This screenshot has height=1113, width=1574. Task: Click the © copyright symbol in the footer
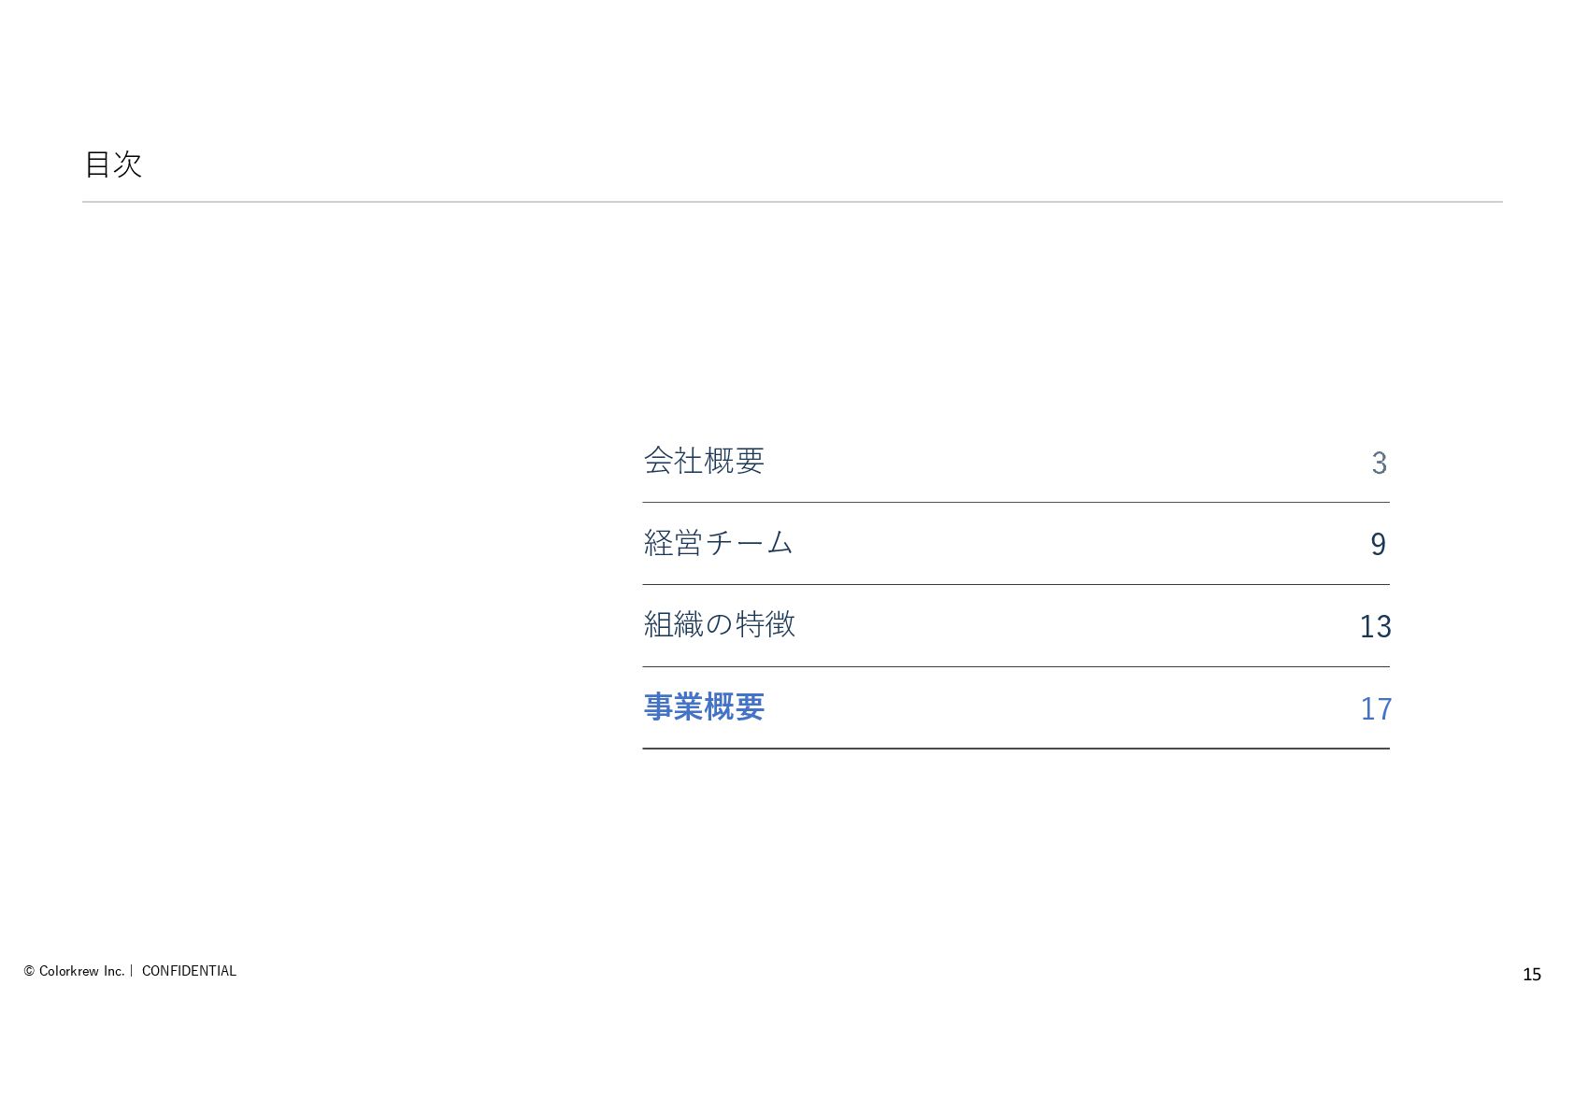point(29,971)
